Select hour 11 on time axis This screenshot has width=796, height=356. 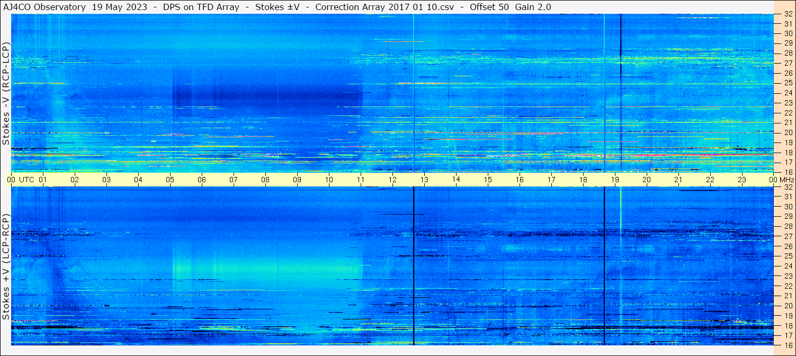point(361,180)
